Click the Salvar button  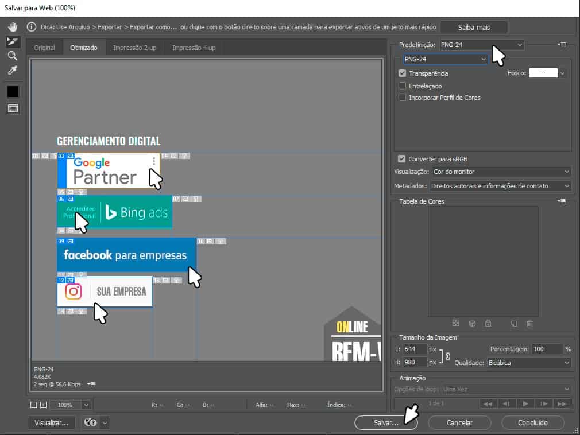pos(386,423)
